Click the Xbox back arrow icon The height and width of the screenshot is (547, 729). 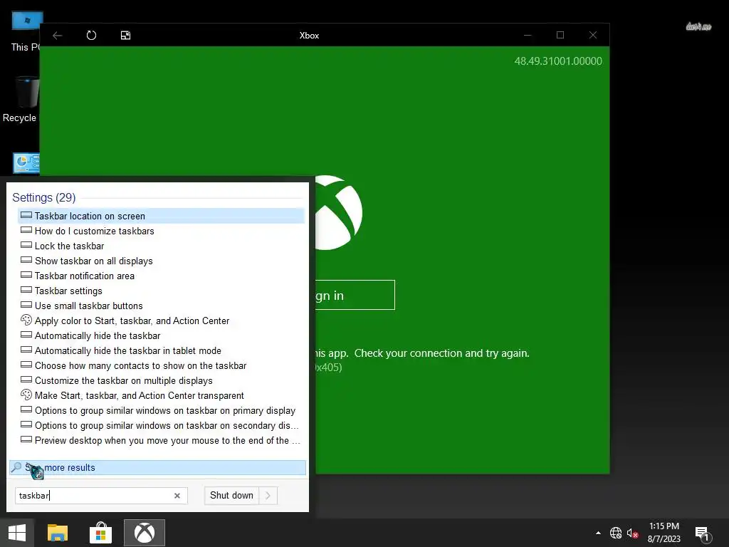click(x=58, y=36)
